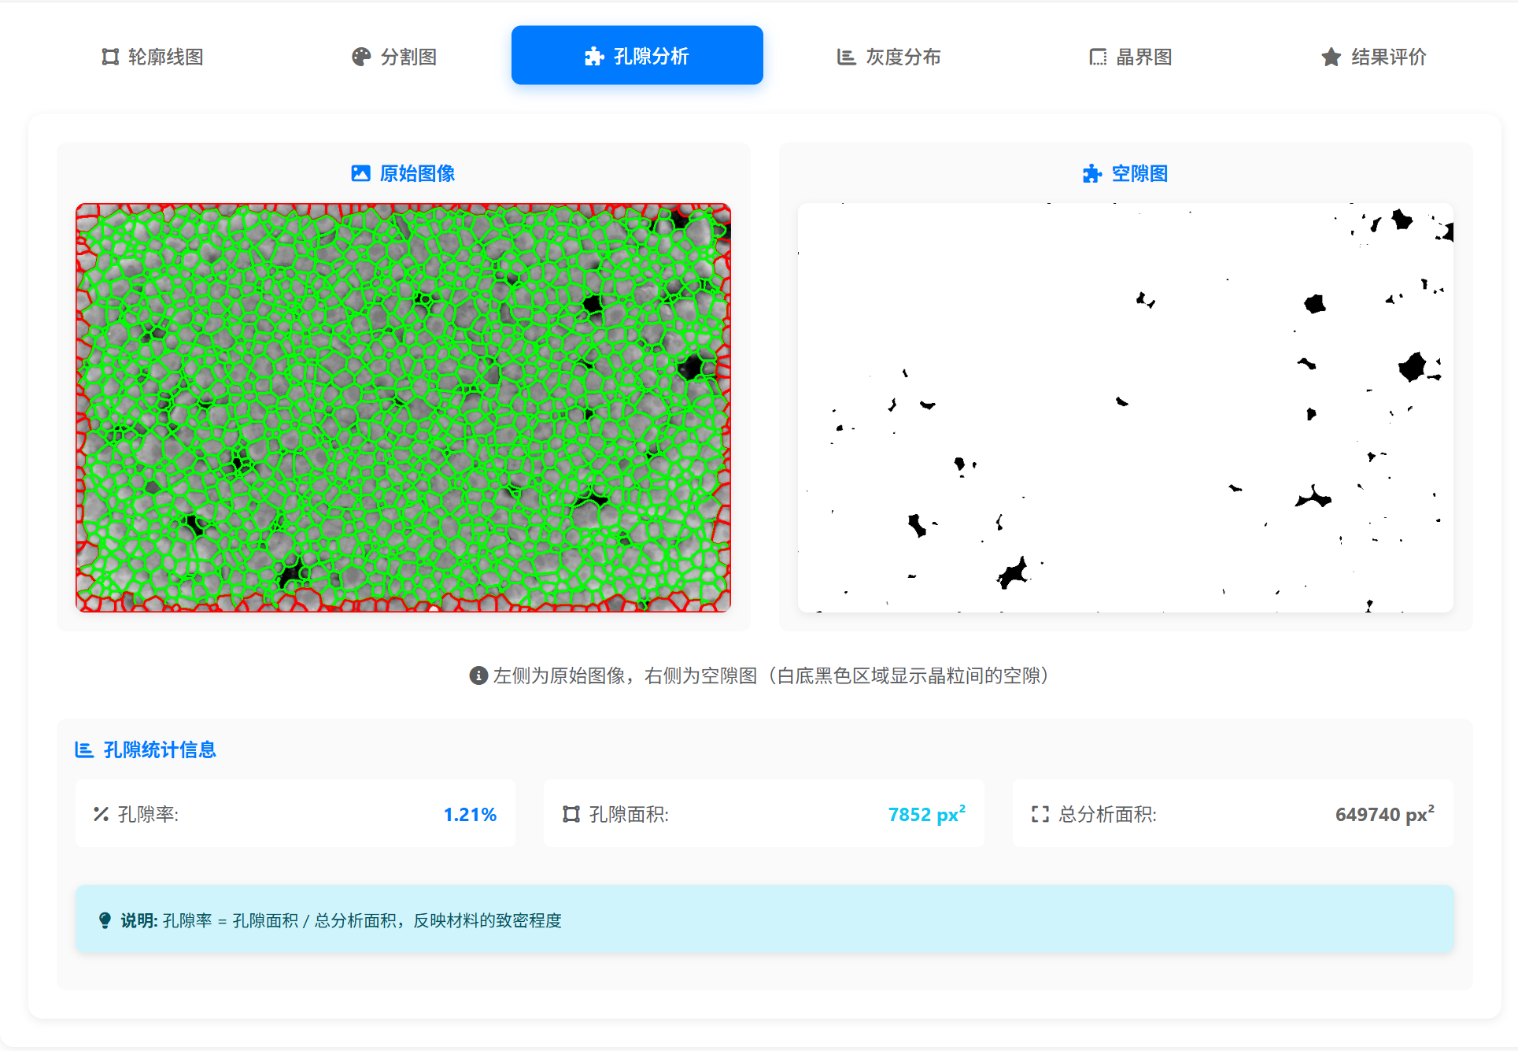This screenshot has height=1051, width=1518.
Task: Click the 1.21% porosity value
Action: [470, 814]
